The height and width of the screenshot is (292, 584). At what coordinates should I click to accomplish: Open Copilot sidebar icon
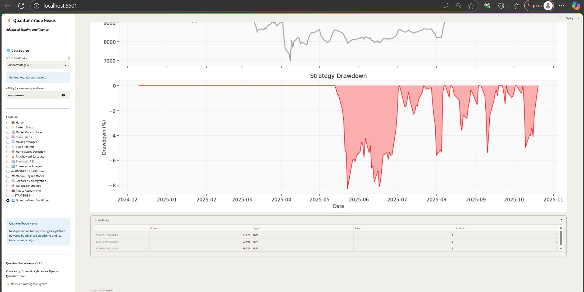point(576,6)
